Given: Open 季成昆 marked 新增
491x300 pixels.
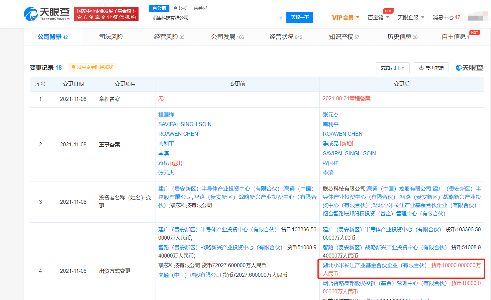Looking at the screenshot, I should click(x=331, y=144).
